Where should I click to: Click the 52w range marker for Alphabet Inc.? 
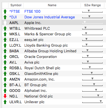(x=96, y=90)
